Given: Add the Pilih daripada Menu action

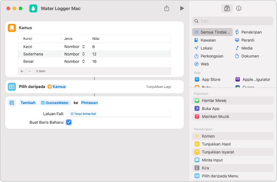Looking at the screenshot, I should [x=233, y=176].
